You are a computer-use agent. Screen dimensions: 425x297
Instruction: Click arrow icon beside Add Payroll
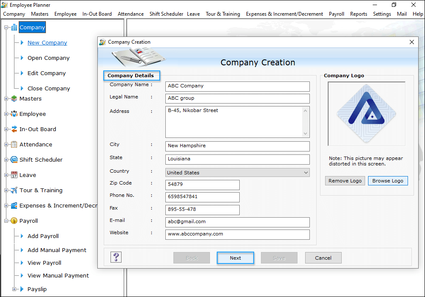tap(22, 236)
